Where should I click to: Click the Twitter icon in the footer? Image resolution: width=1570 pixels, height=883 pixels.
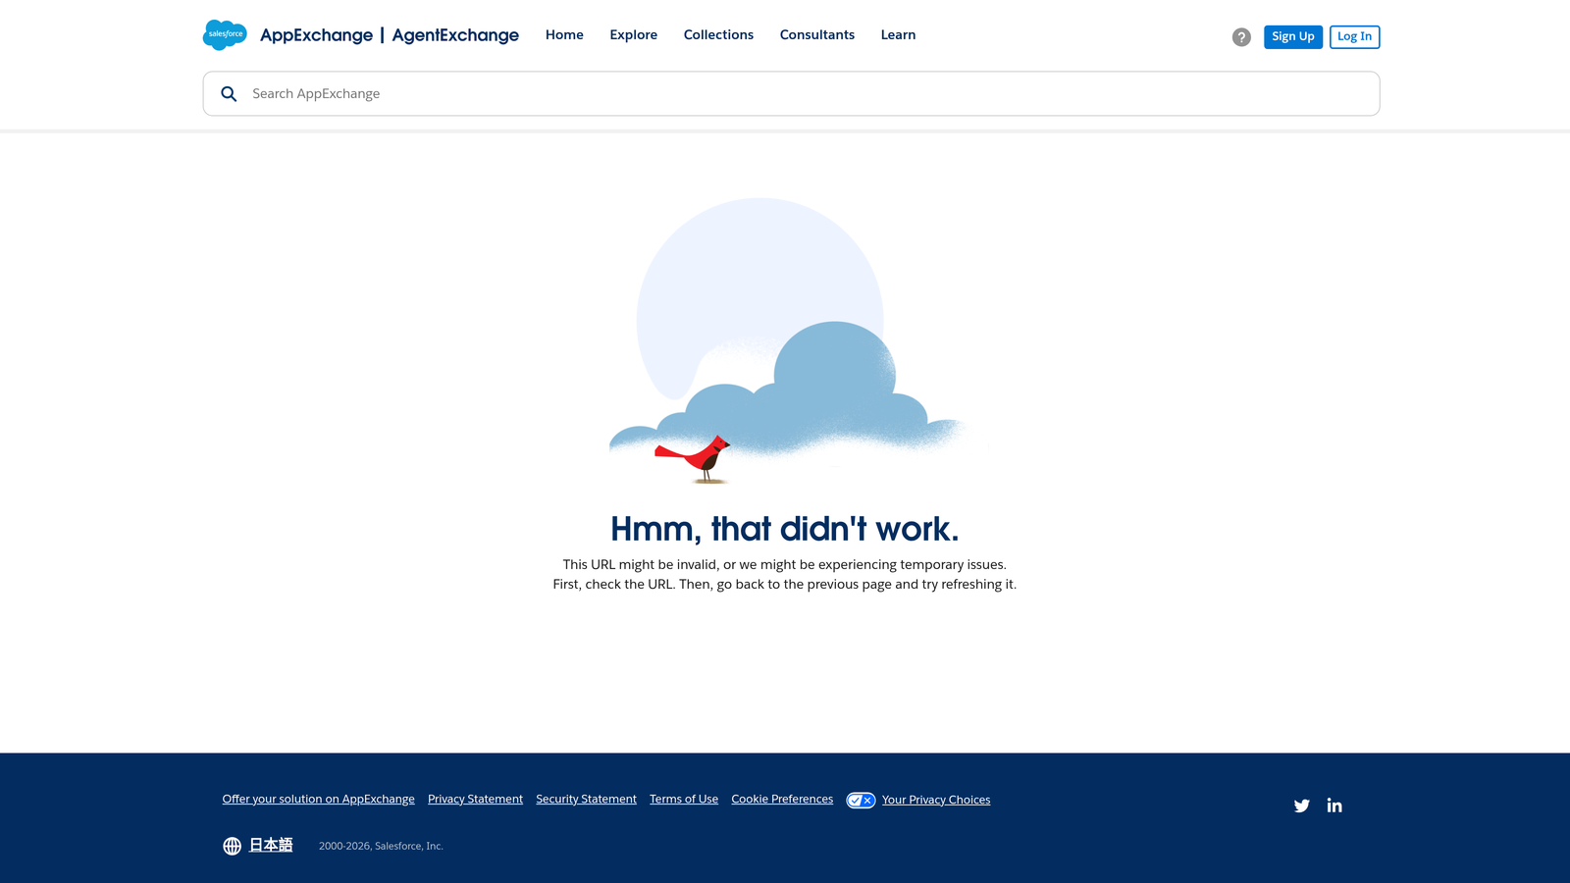click(x=1301, y=805)
